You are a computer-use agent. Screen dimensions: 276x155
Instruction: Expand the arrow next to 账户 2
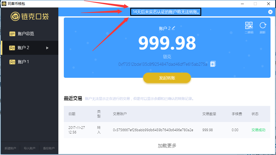(47, 48)
